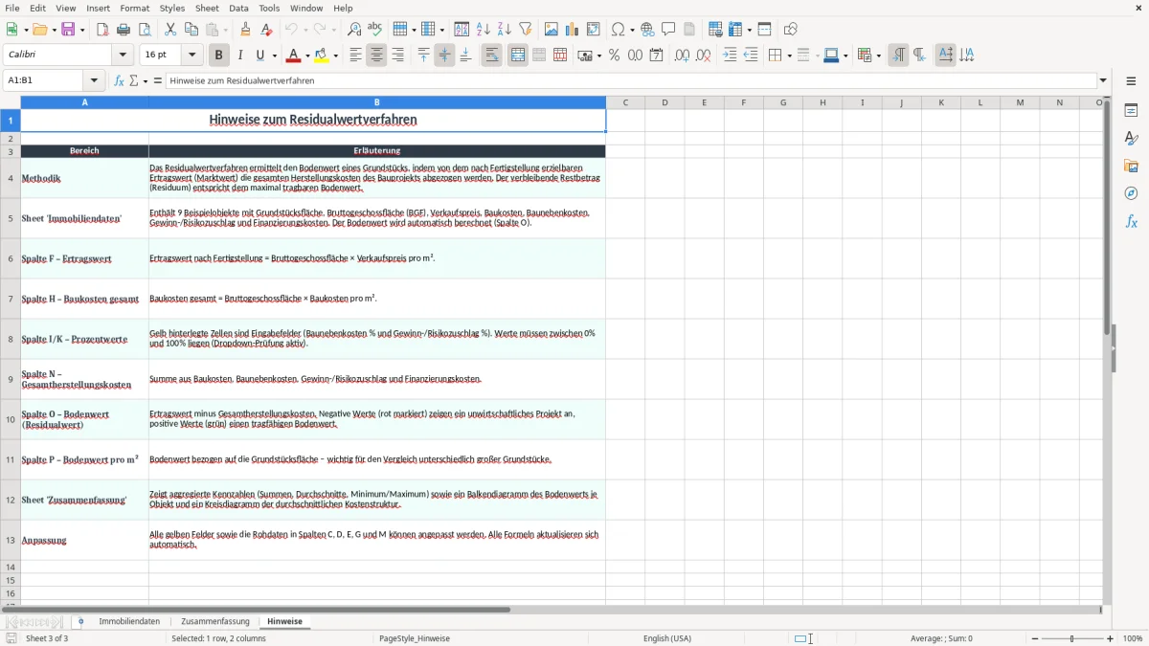The height and width of the screenshot is (646, 1149).
Task: Expand the Name Box dropdown
Action: tap(94, 80)
